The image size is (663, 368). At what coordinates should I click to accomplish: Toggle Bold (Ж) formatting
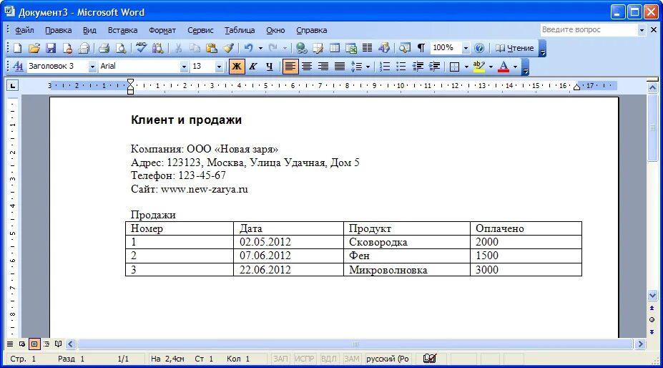coord(237,67)
